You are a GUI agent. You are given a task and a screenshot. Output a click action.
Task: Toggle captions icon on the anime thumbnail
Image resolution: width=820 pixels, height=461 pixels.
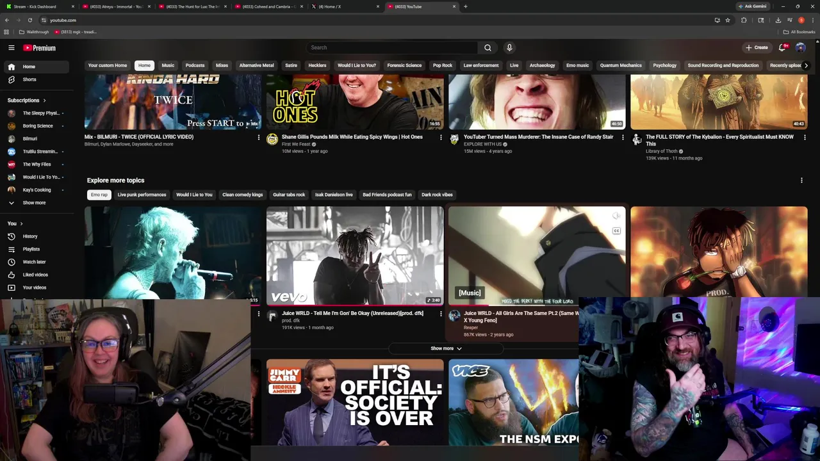616,230
